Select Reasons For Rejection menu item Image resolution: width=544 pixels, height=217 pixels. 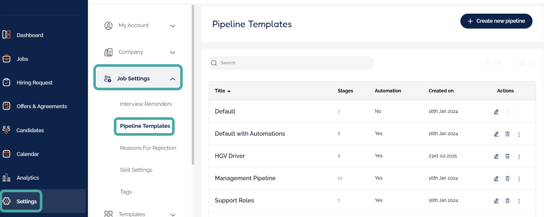[x=148, y=148]
